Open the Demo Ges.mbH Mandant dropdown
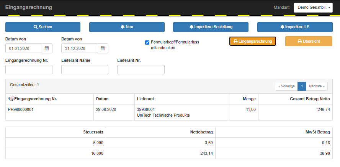Image resolution: width=340 pixels, height=167 pixels. 313,8
